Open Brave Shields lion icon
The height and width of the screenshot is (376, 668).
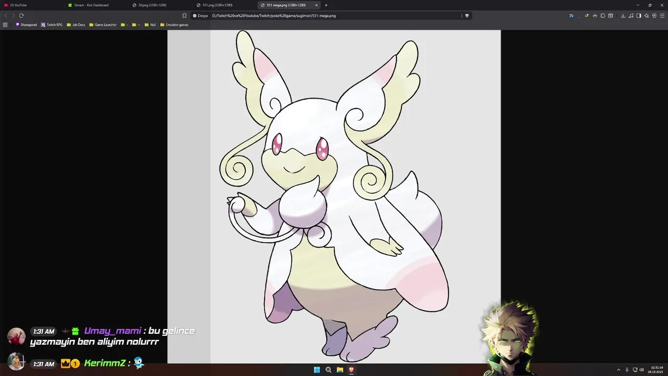[x=467, y=16]
